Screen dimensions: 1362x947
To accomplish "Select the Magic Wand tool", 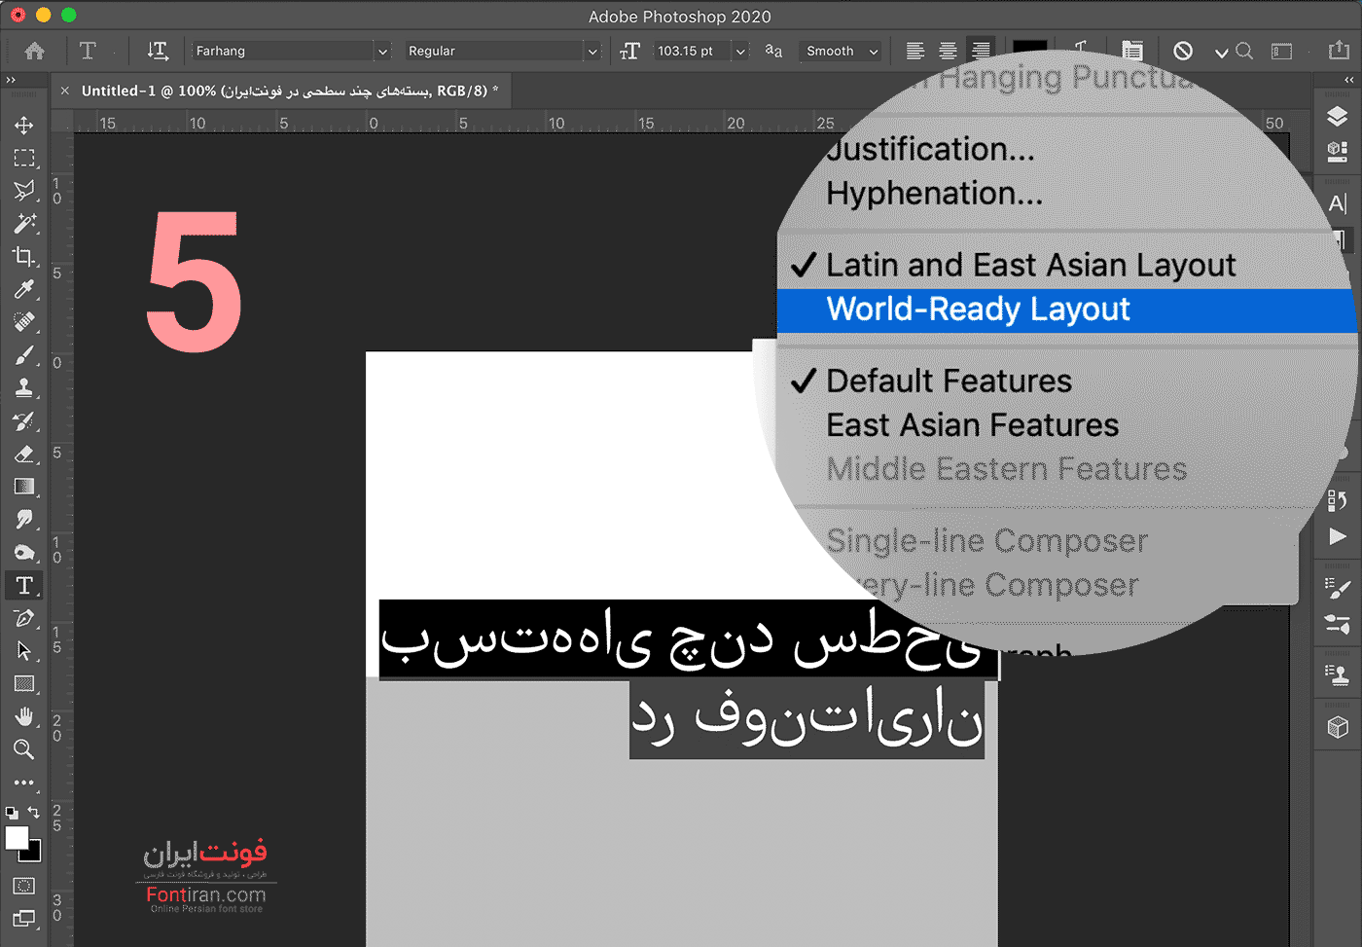I will (24, 224).
